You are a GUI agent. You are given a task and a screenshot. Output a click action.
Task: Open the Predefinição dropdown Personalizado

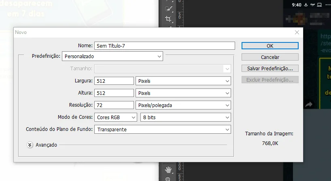(x=112, y=56)
